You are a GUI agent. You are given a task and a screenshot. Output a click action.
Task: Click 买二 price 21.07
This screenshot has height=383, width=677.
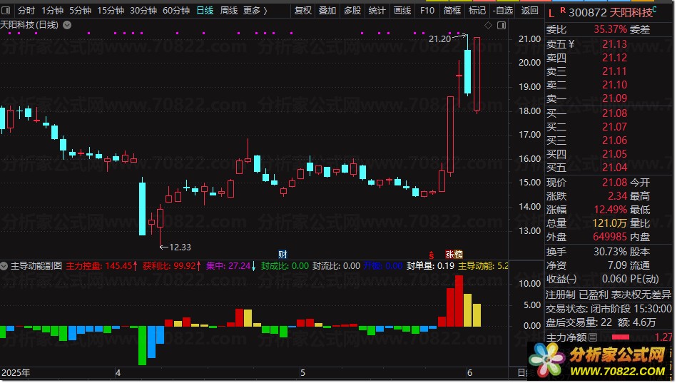[x=614, y=126]
